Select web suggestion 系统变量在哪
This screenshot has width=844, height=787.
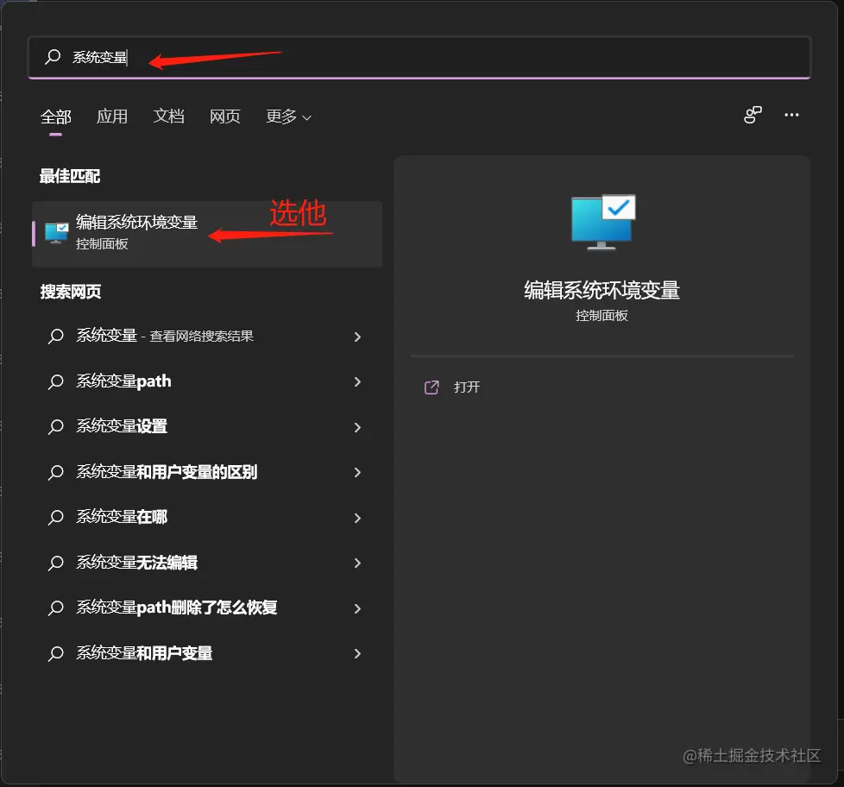[x=207, y=517]
